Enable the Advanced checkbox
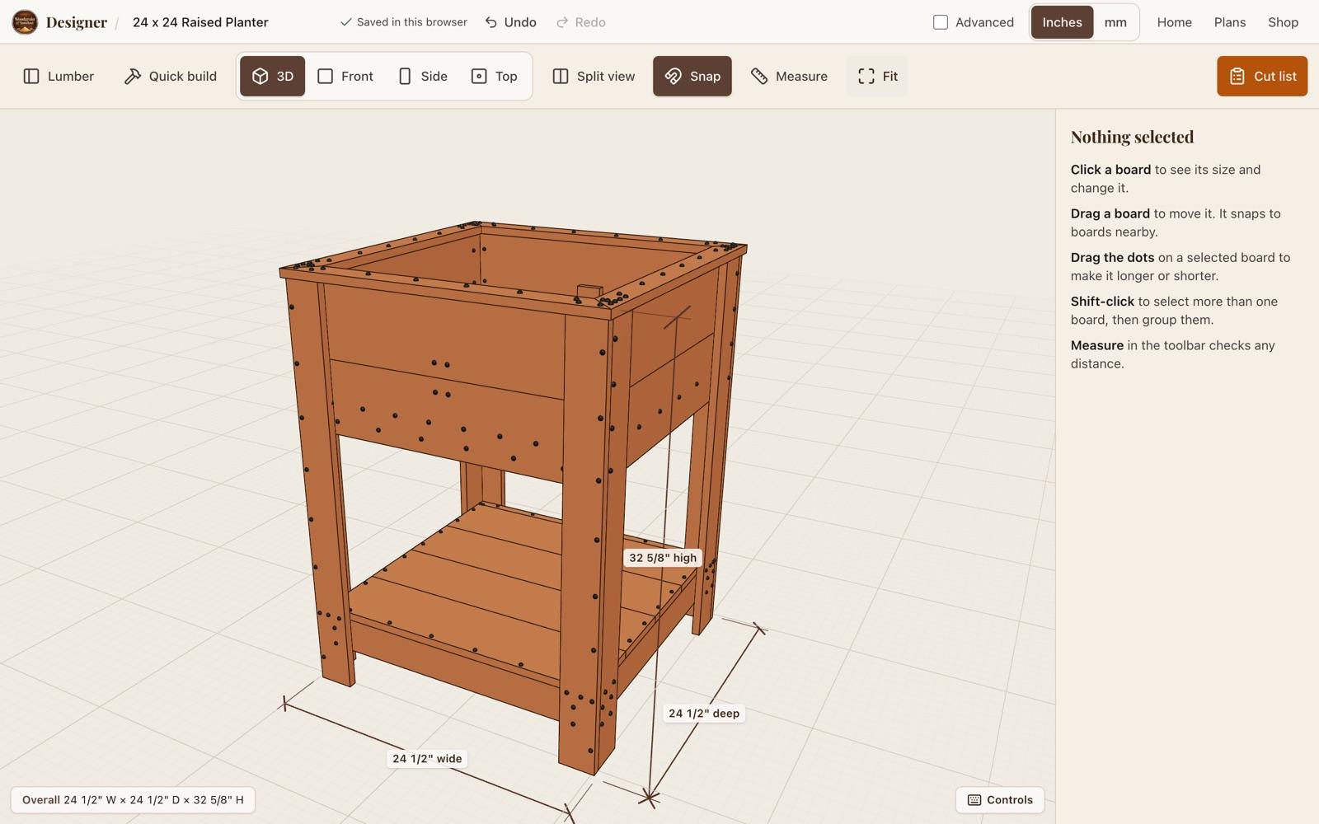The image size is (1319, 824). [x=941, y=22]
